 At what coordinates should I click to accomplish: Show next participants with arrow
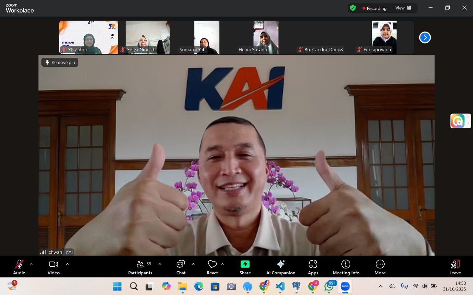coord(425,37)
